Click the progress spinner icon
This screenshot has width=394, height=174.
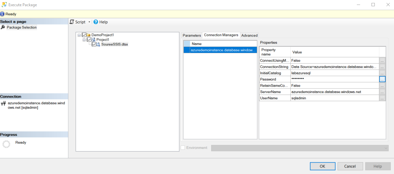click(x=6, y=144)
